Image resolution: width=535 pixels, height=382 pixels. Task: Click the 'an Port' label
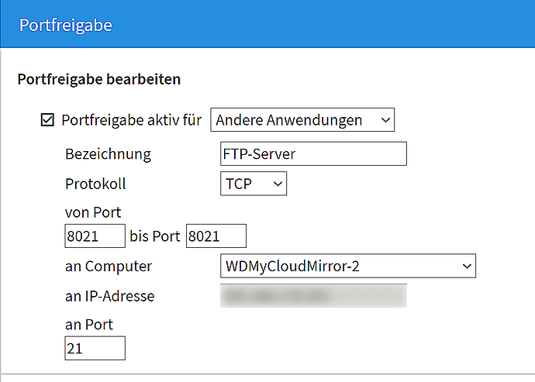coord(89,324)
